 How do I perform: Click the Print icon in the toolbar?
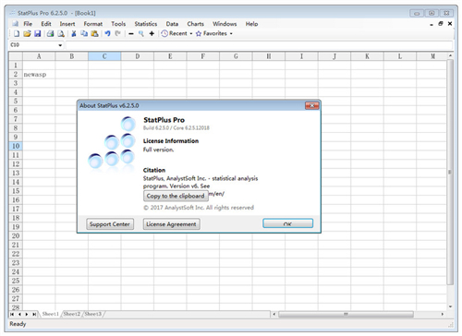[50, 33]
